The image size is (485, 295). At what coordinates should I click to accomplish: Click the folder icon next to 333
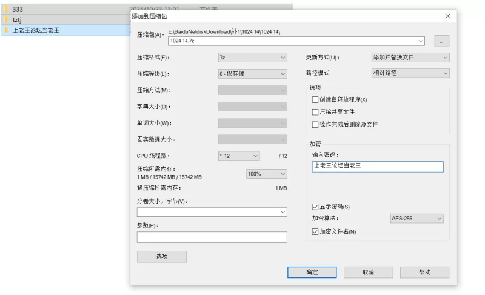(6, 9)
